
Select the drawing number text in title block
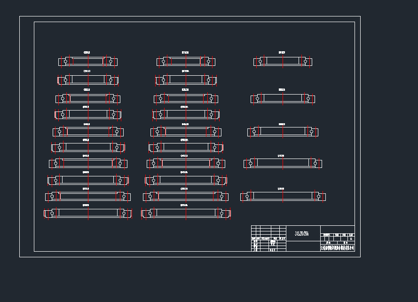click(302, 233)
